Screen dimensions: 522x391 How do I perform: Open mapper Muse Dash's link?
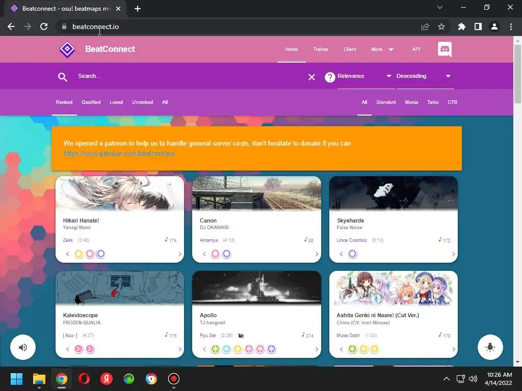(348, 335)
